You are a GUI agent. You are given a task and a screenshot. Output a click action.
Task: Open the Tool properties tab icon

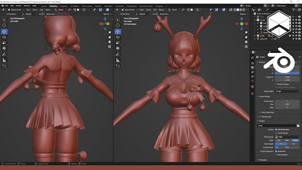pos(253,58)
